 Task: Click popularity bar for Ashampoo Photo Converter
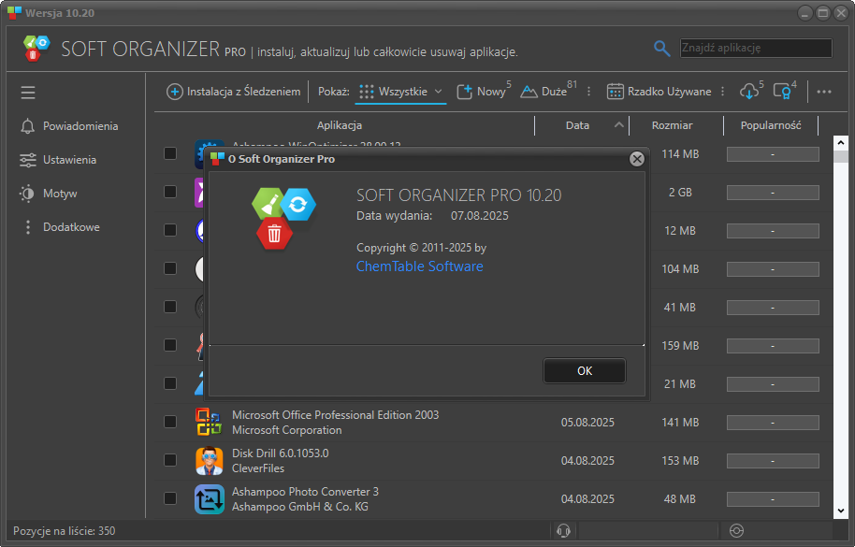pos(773,499)
